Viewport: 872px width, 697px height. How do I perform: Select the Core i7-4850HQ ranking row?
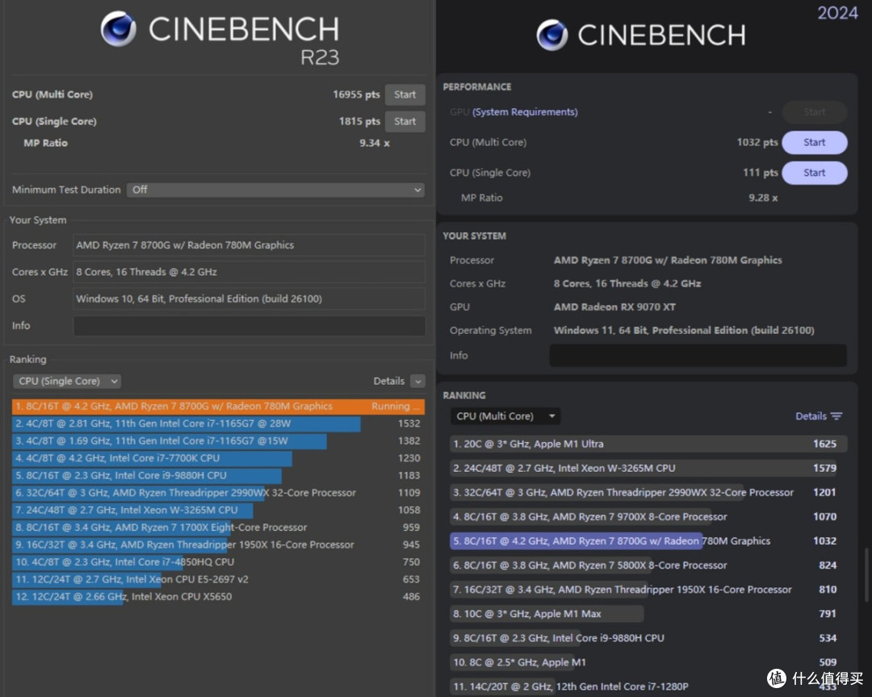click(218, 562)
